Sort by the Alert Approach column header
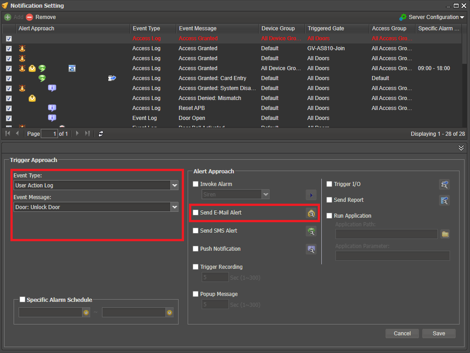470x353 pixels. [73, 29]
